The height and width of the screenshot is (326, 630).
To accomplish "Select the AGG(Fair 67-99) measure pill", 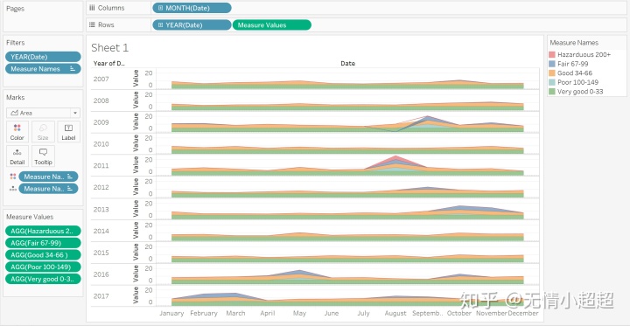I will (x=43, y=243).
